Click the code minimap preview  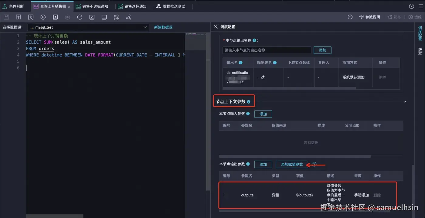pos(195,41)
